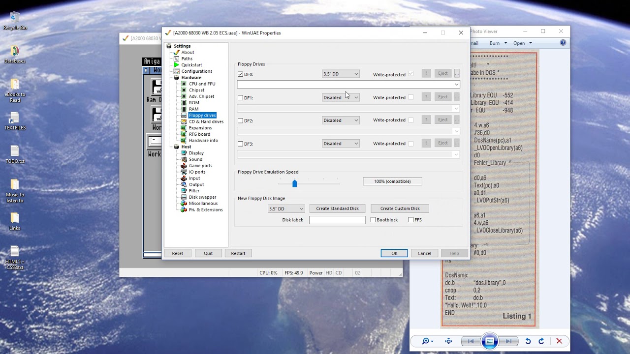The image size is (630, 354).
Task: Open the Expansions page
Action: 200,128
